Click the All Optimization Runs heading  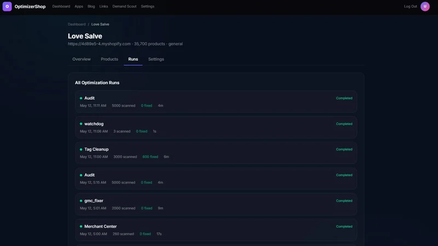coord(97,83)
